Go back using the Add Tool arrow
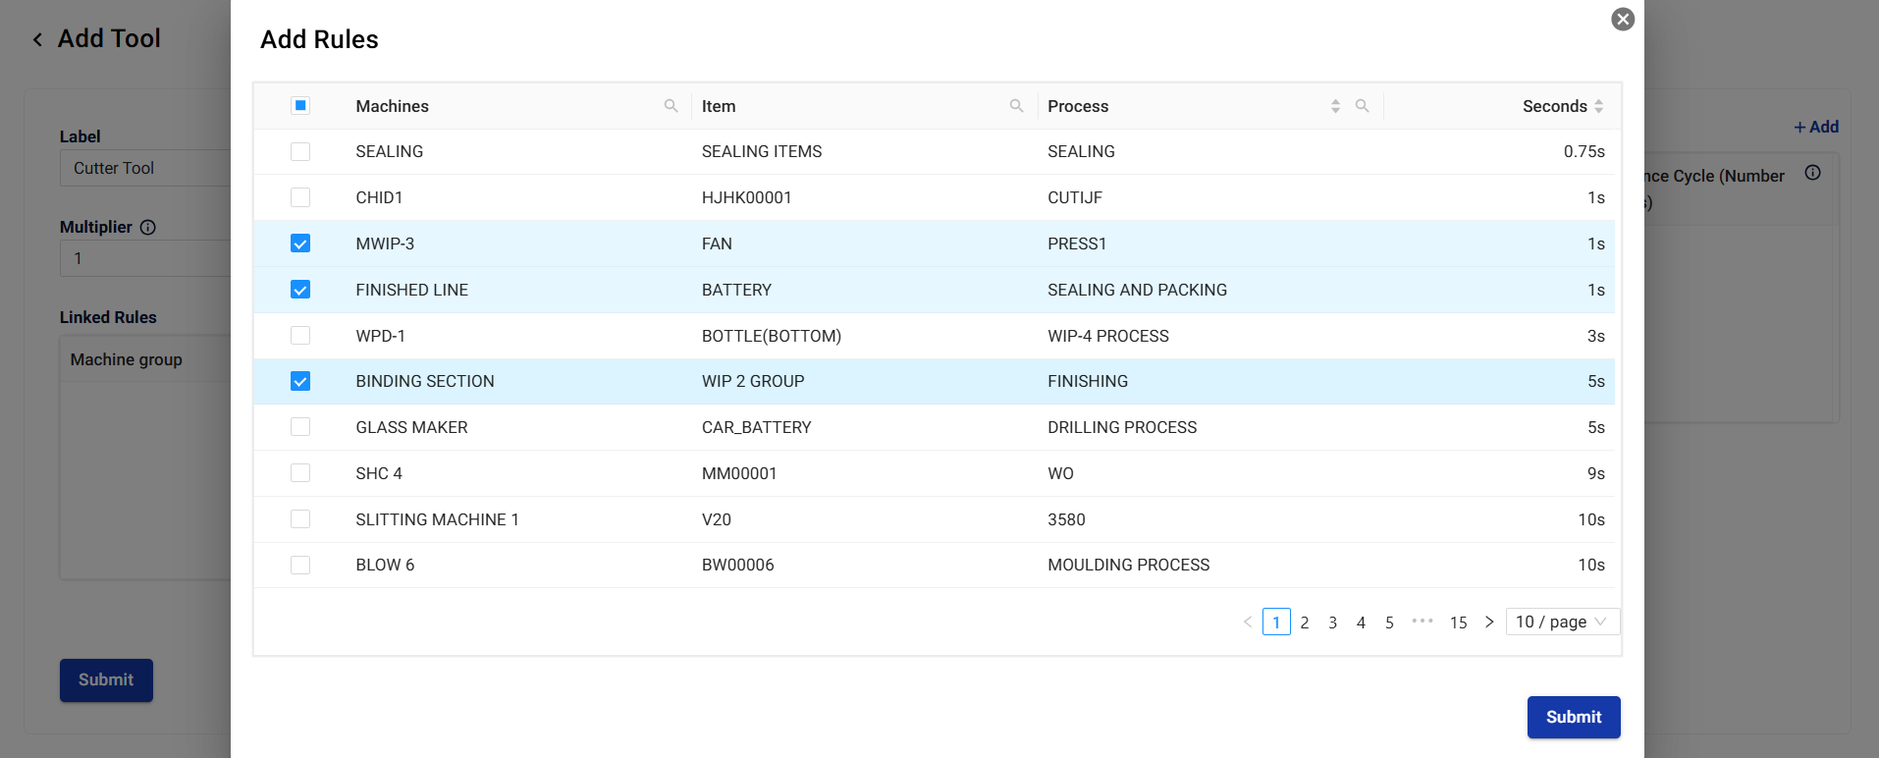This screenshot has height=758, width=1879. [x=37, y=39]
